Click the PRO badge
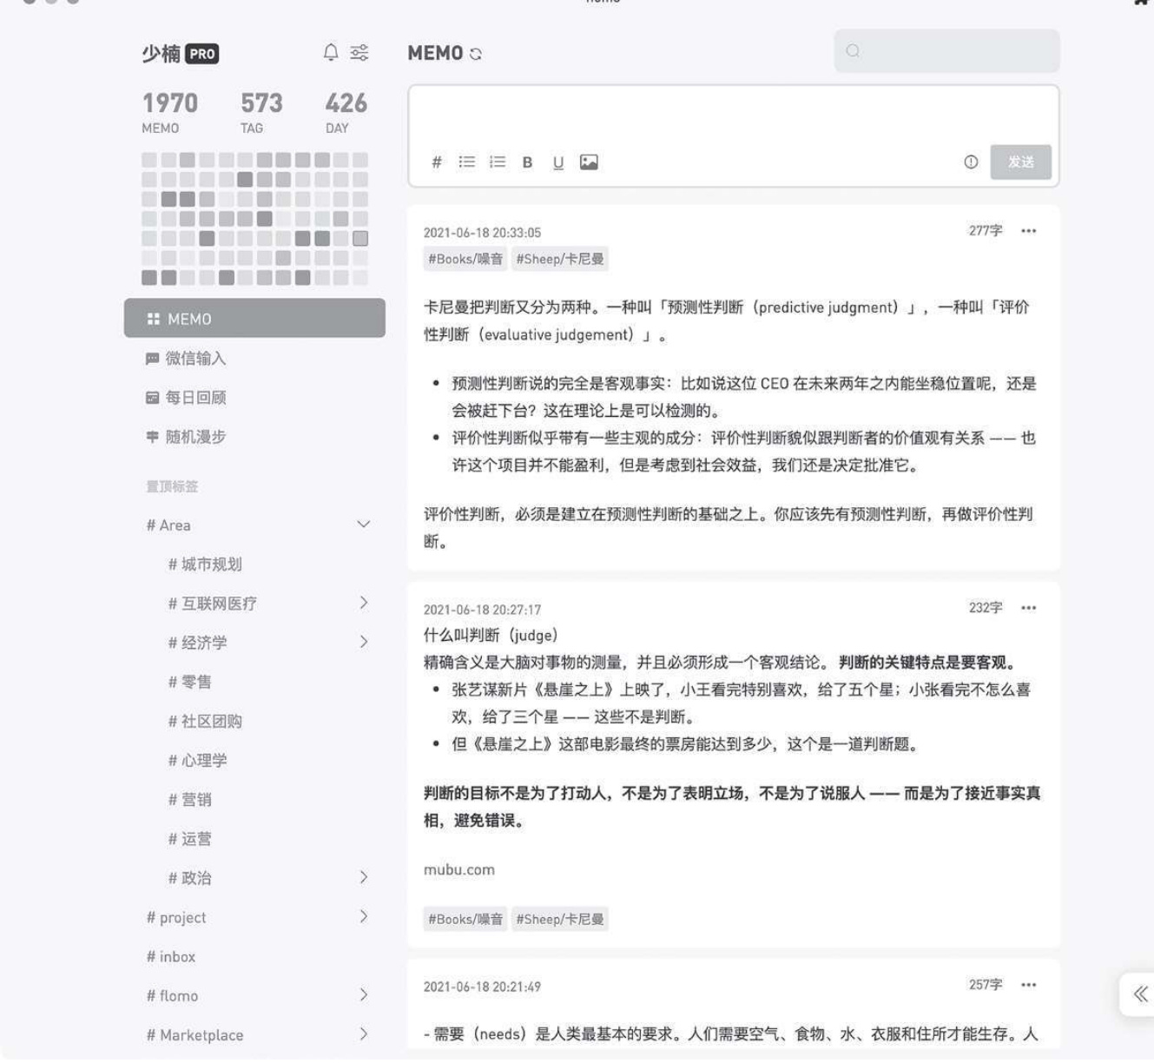This screenshot has height=1063, width=1154. 201,54
